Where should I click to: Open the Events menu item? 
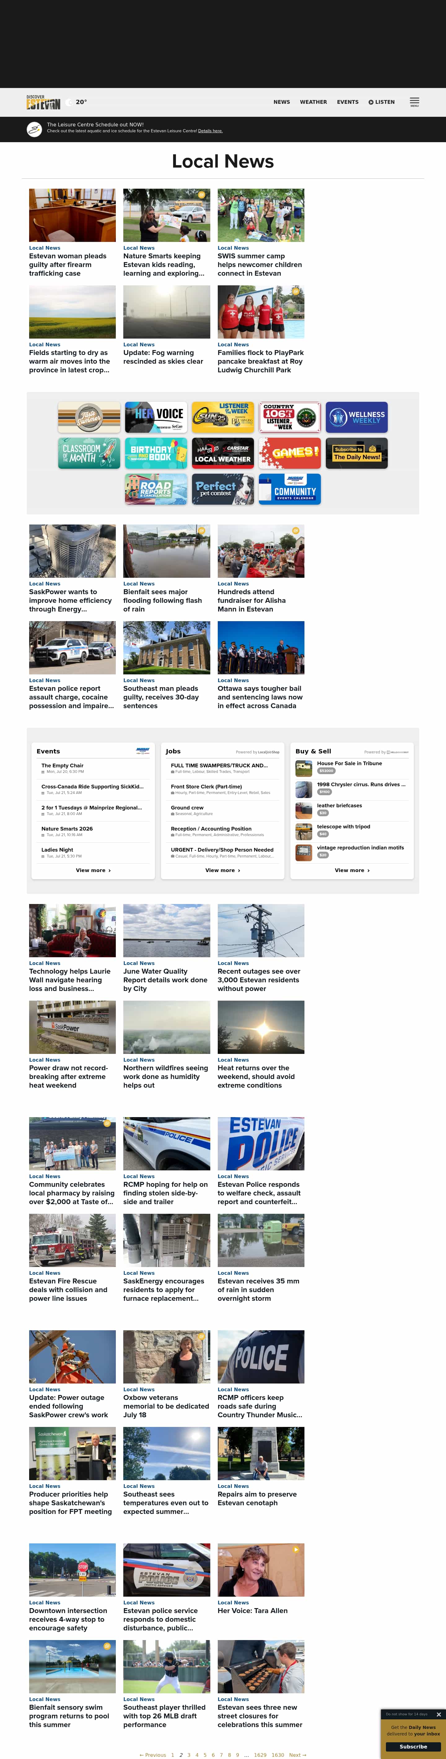click(348, 103)
